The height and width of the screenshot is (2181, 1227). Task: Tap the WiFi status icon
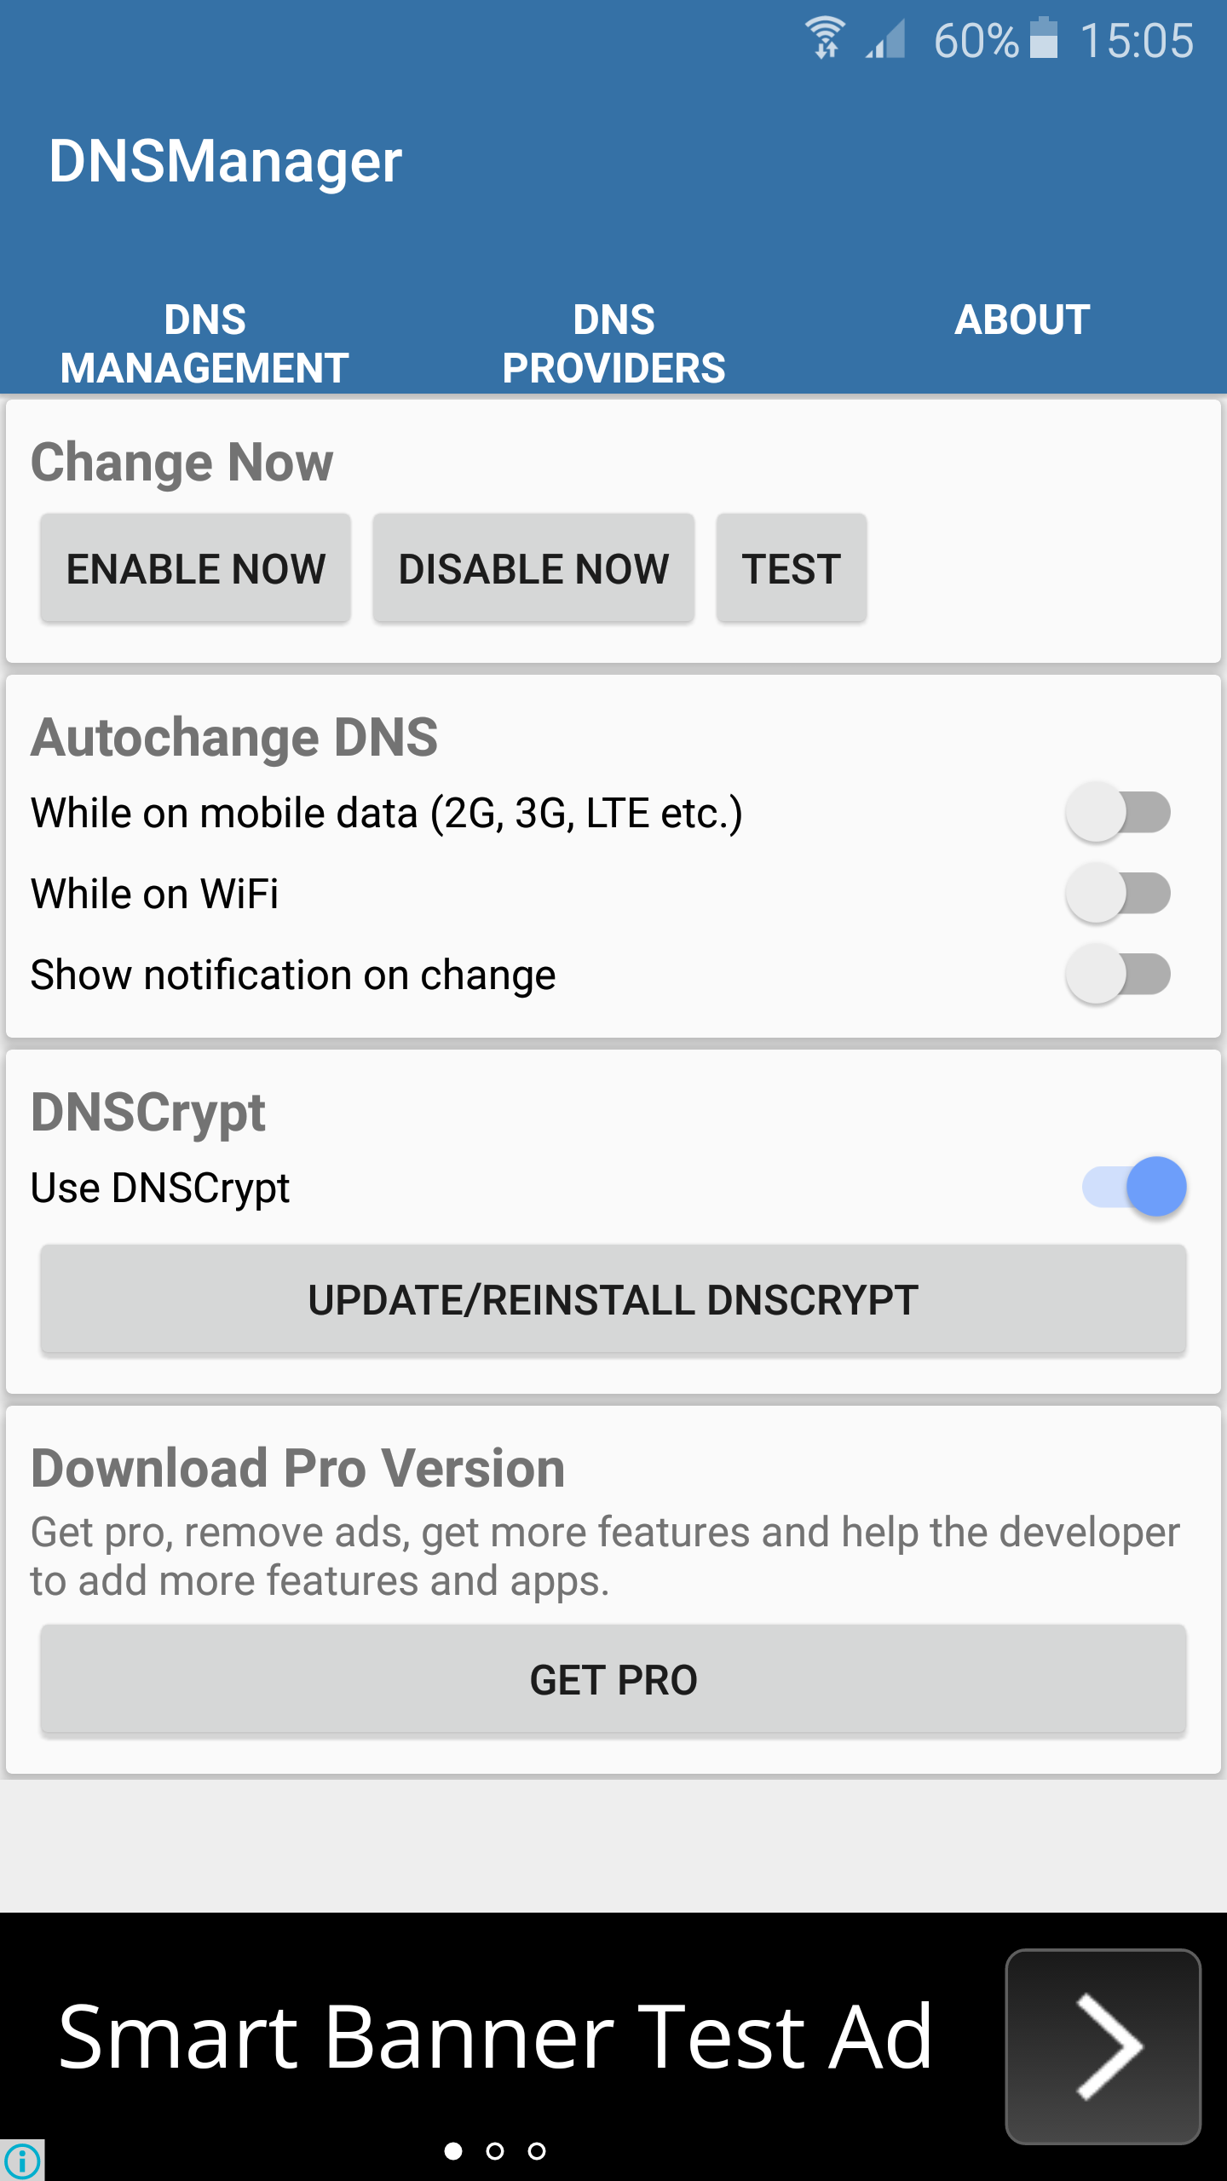point(825,38)
